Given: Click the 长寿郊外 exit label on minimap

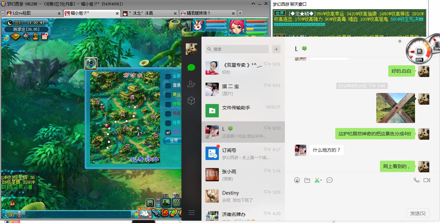Looking at the screenshot, I should pos(144,159).
